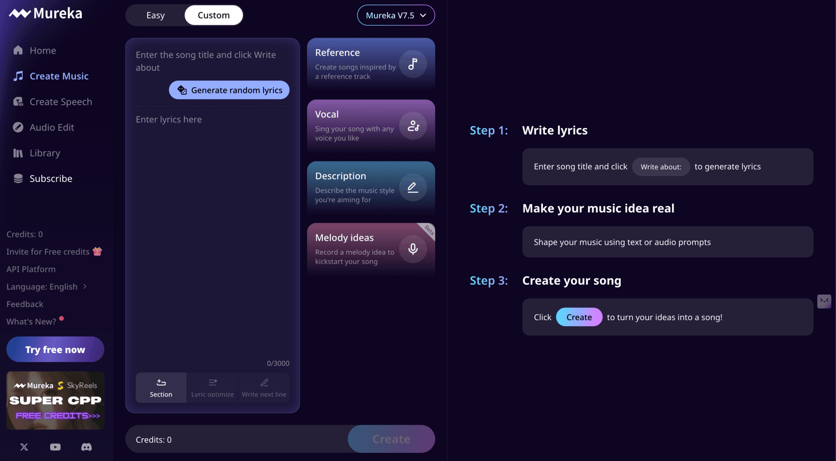Click the Reference music note icon

[413, 64]
